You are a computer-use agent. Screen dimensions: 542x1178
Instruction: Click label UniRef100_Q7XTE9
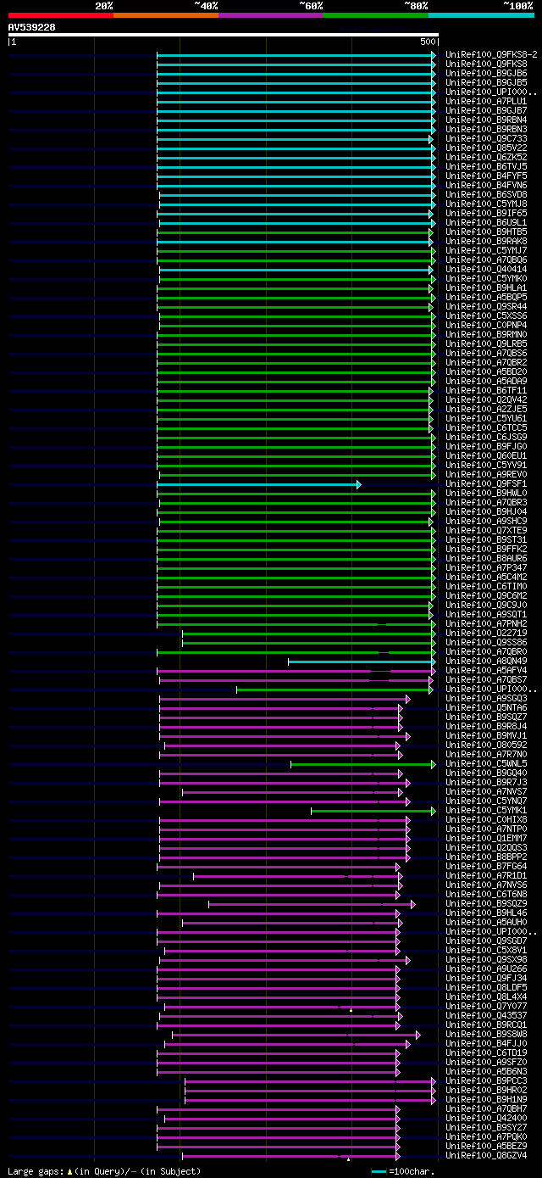point(486,531)
